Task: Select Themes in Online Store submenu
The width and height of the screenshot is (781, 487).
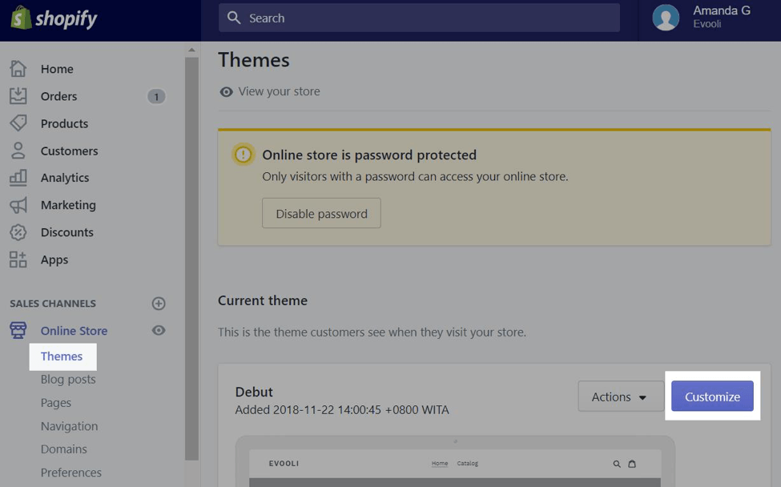Action: 62,356
